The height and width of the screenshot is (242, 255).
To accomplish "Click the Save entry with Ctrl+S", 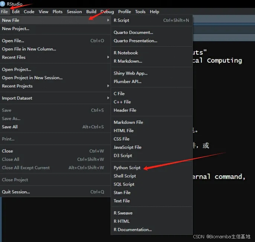I will click(x=55, y=110).
